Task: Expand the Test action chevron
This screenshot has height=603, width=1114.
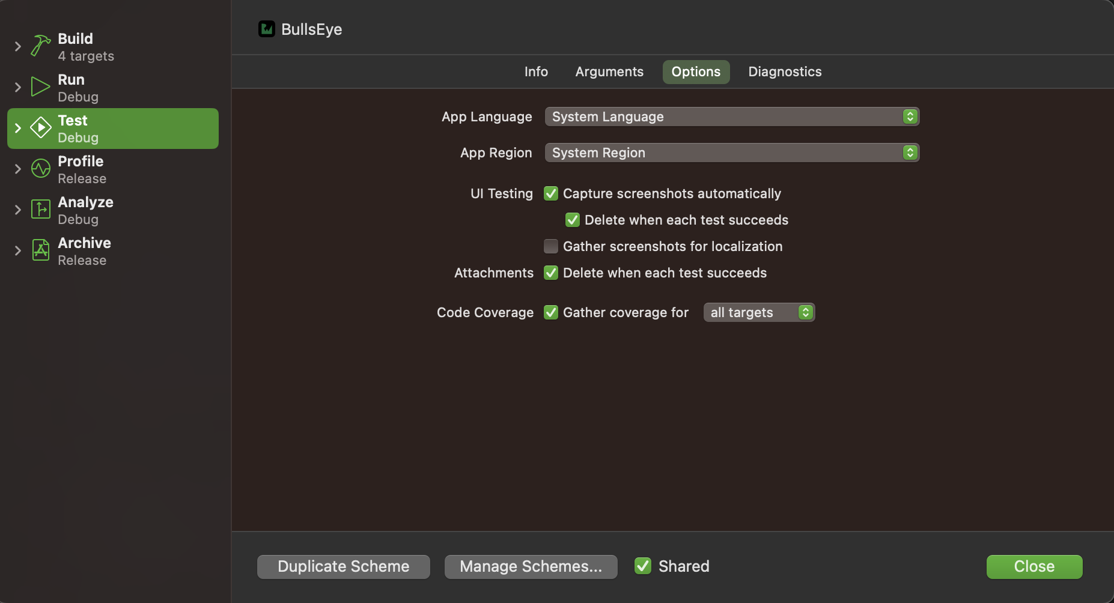Action: (x=17, y=128)
